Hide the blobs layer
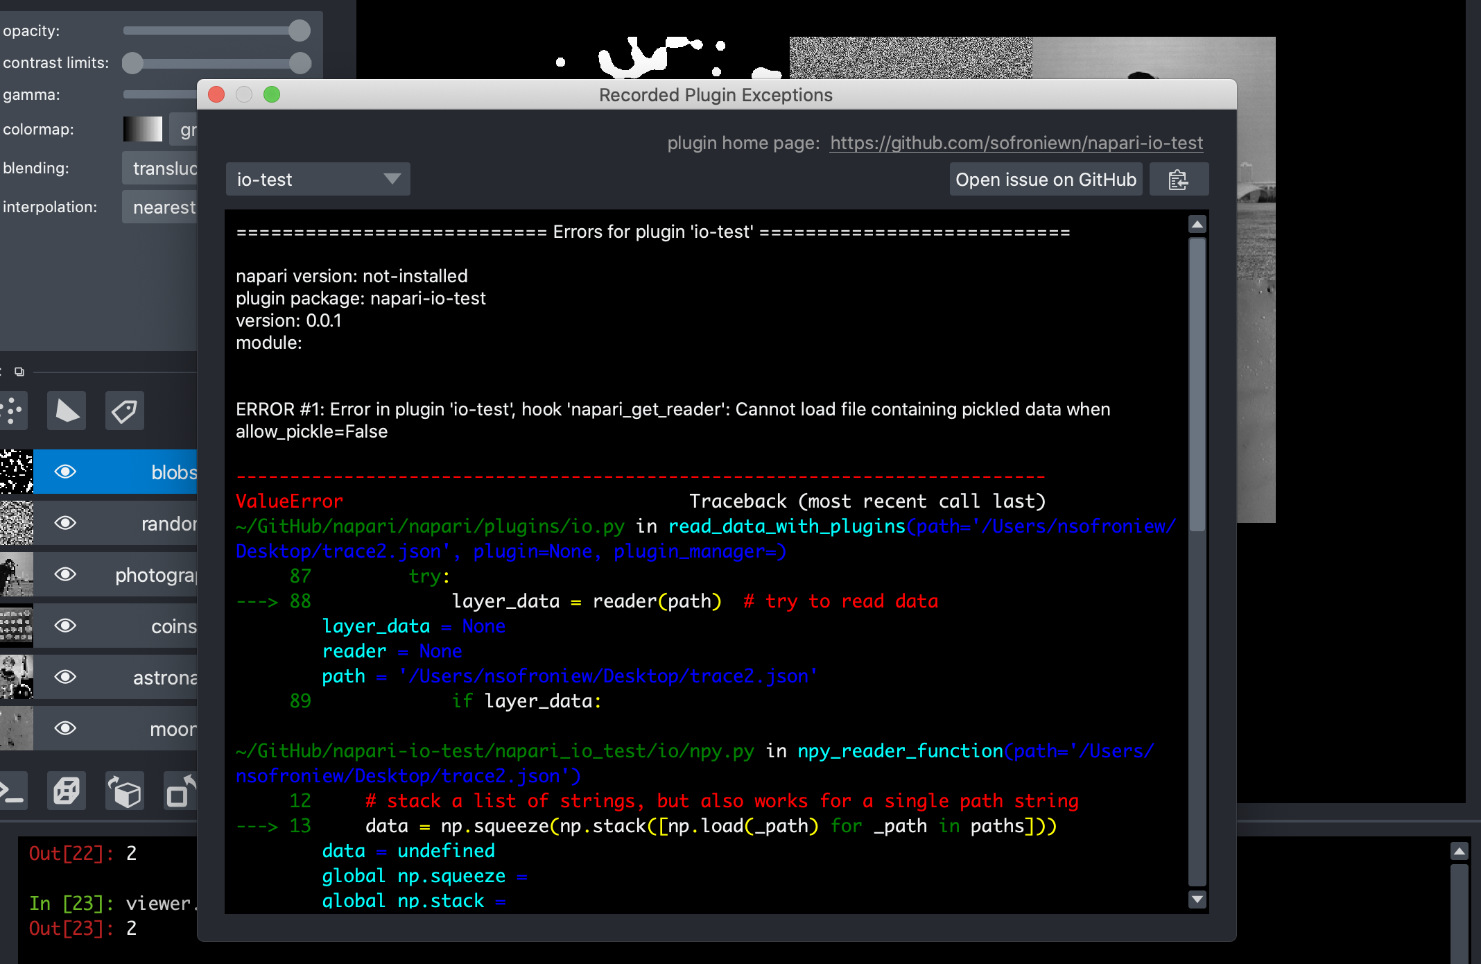This screenshot has height=964, width=1481. 65,472
